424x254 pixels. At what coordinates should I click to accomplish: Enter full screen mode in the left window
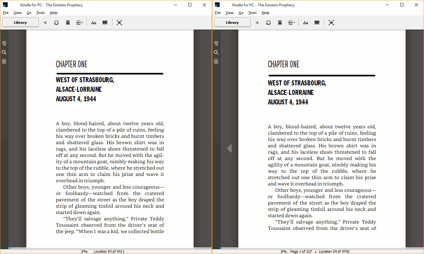point(119,23)
